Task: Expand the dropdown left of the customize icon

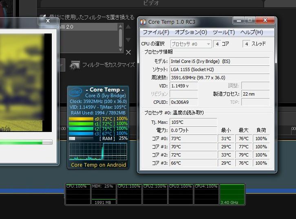Action: click(62, 65)
